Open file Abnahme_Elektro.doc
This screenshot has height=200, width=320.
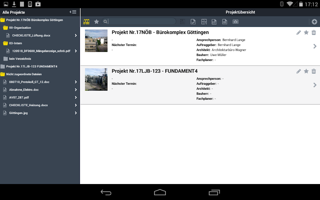[x=24, y=90]
